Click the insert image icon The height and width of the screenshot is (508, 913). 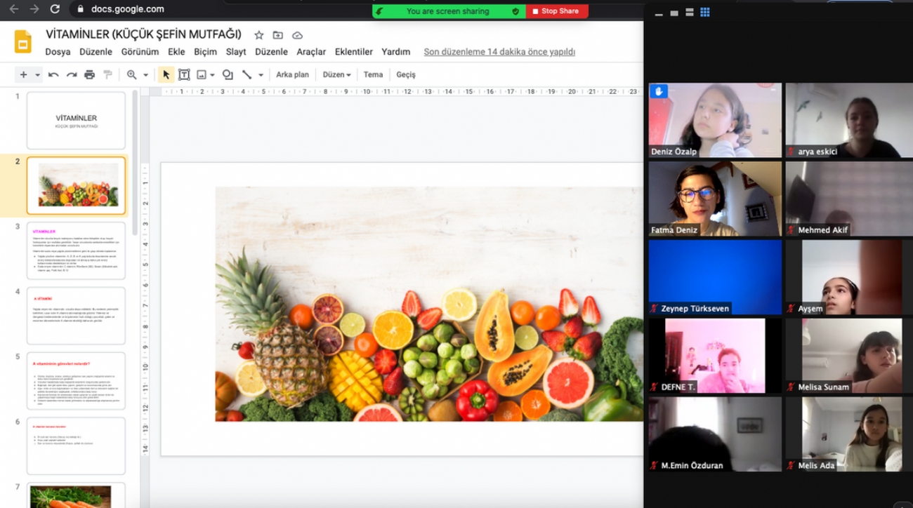(x=202, y=74)
